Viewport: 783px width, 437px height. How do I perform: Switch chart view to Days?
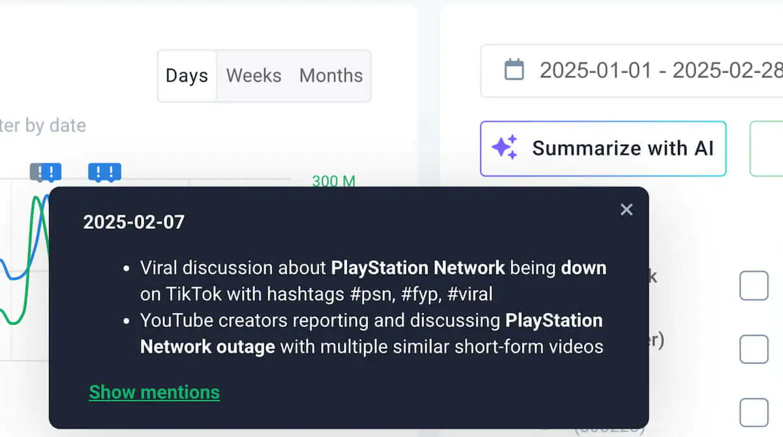point(187,76)
